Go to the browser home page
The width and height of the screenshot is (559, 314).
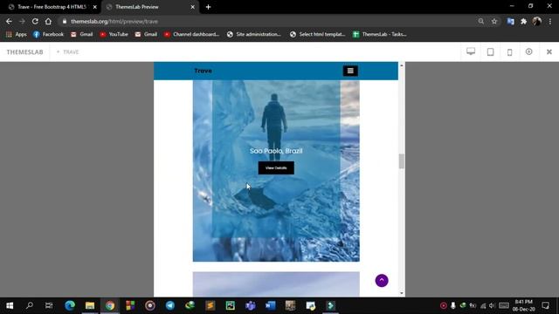[x=48, y=21]
